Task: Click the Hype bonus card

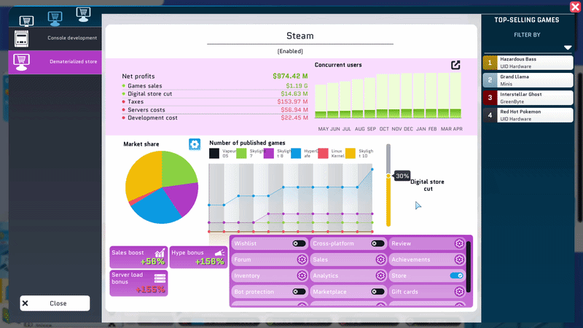Action: (x=198, y=257)
